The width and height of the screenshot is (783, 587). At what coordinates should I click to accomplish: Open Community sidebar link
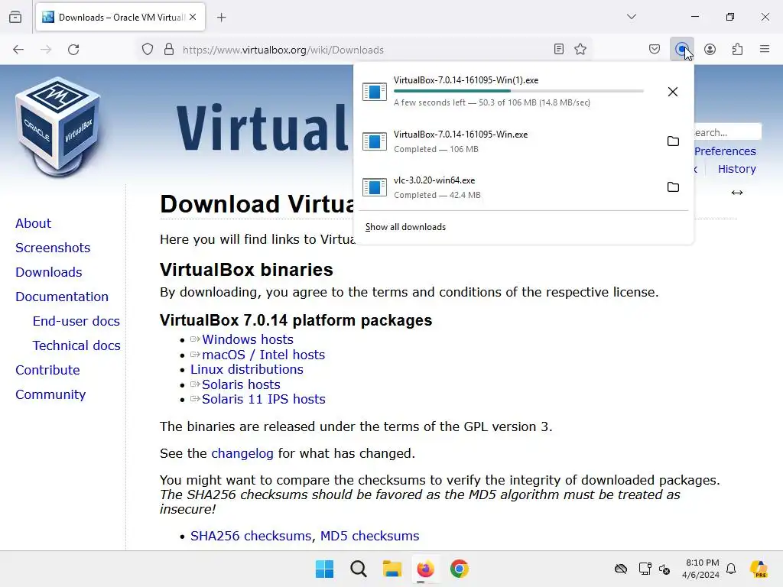click(x=50, y=394)
